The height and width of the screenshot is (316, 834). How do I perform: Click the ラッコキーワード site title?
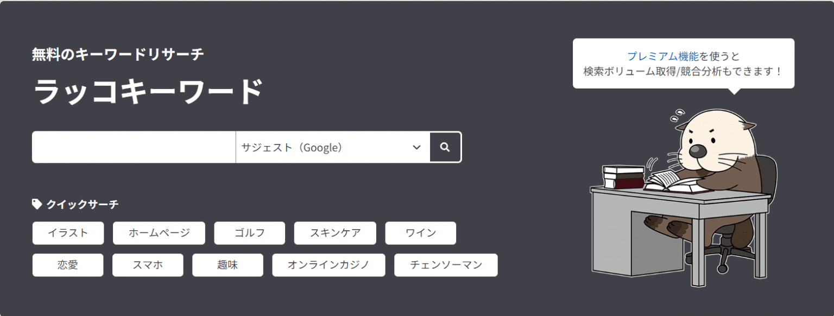[x=148, y=91]
